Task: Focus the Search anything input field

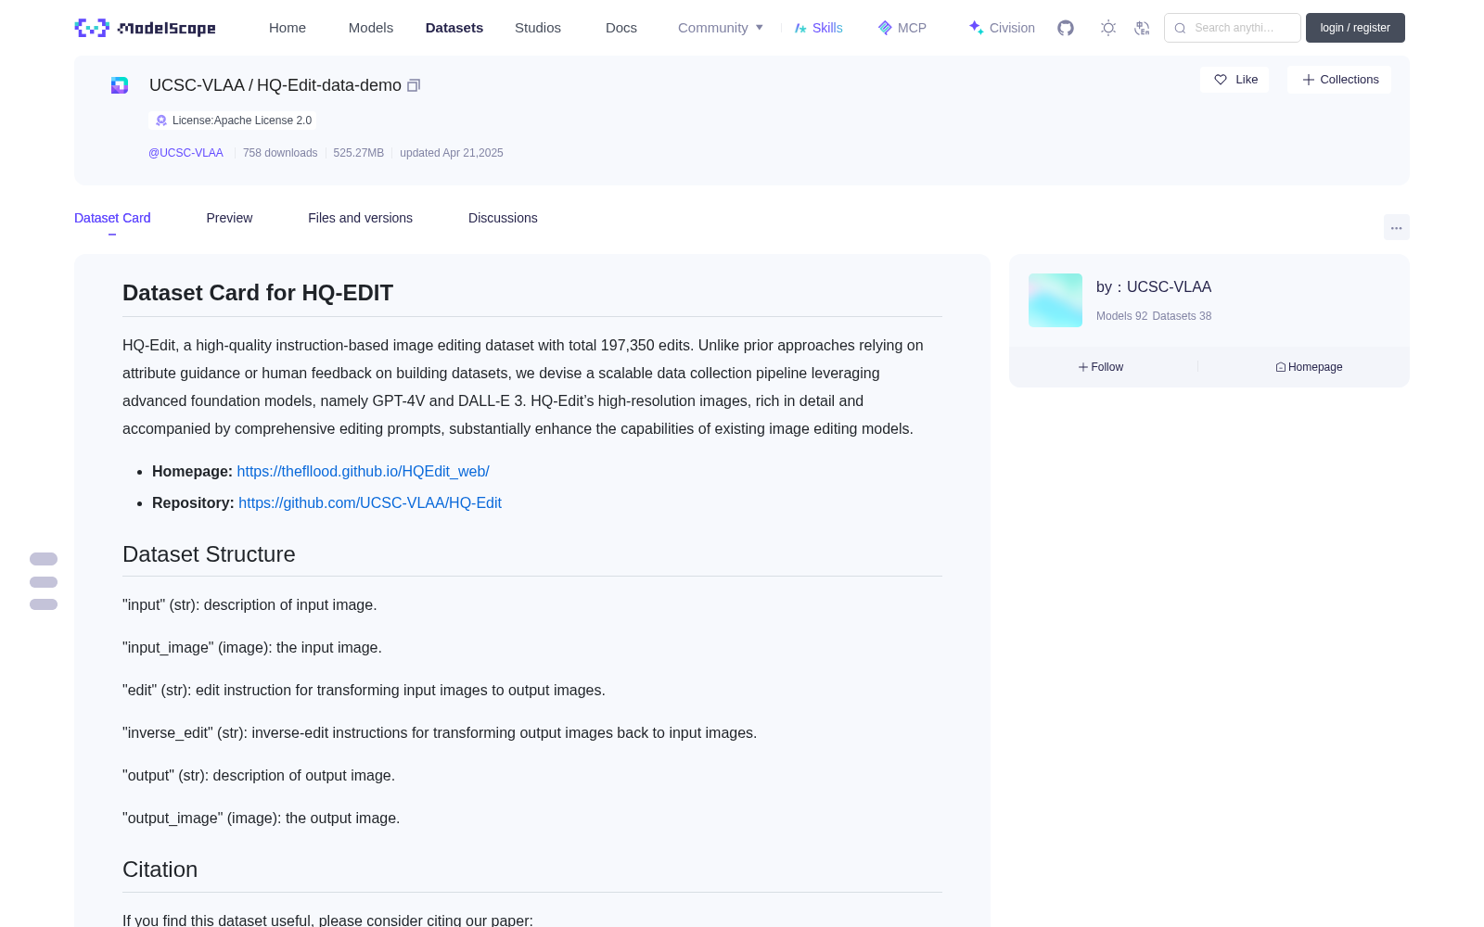Action: pos(1233,28)
